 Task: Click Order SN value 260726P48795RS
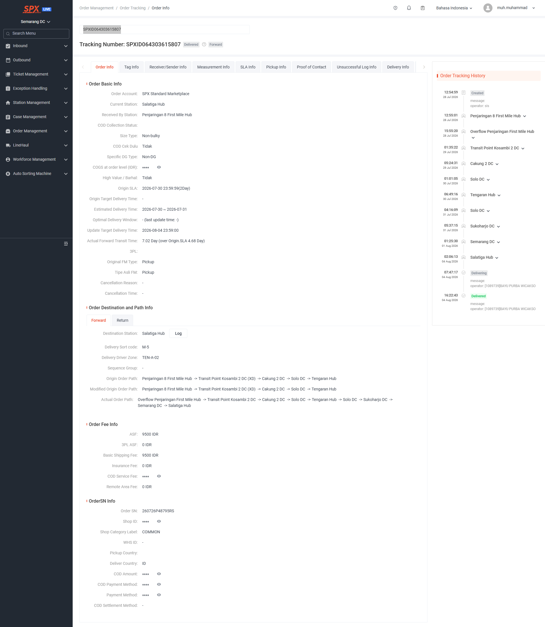click(x=158, y=511)
